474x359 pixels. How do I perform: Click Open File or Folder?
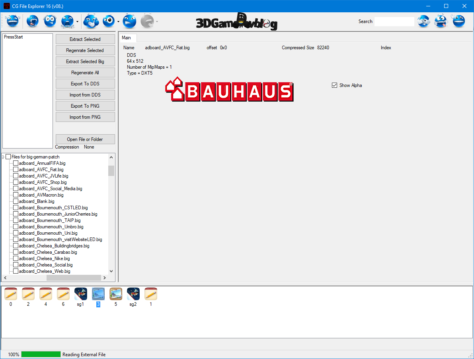pyautogui.click(x=85, y=139)
